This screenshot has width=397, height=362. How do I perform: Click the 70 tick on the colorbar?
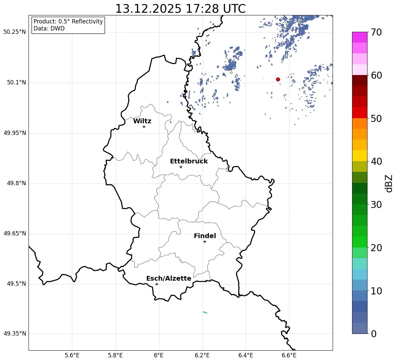pyautogui.click(x=376, y=32)
